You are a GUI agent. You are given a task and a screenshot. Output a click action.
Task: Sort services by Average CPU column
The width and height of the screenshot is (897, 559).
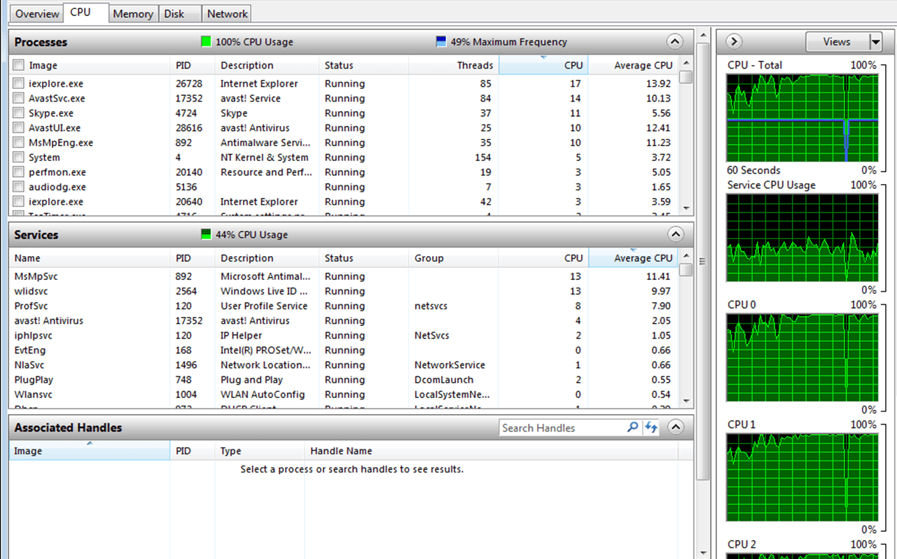tap(633, 258)
